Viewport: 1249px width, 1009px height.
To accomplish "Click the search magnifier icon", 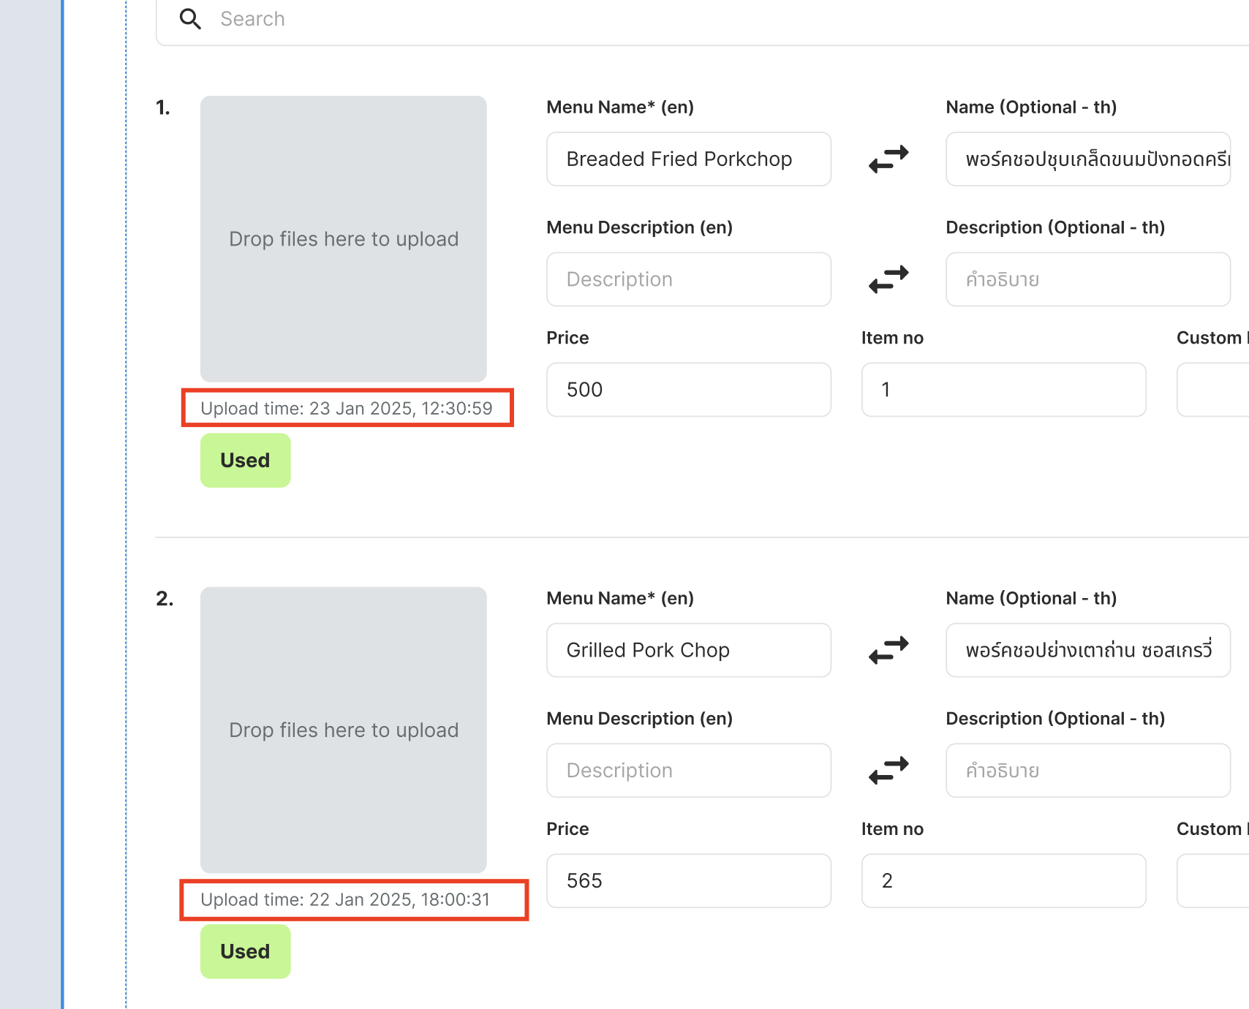I will (190, 19).
